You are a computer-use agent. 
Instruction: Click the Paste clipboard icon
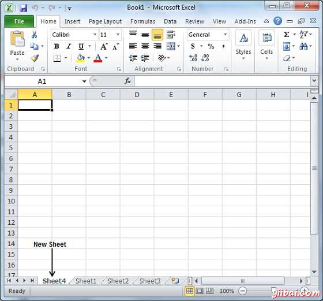tap(17, 39)
